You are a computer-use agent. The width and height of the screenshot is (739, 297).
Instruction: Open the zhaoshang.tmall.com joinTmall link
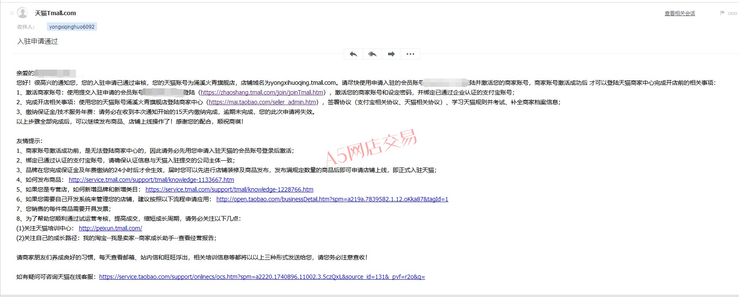[x=262, y=92]
